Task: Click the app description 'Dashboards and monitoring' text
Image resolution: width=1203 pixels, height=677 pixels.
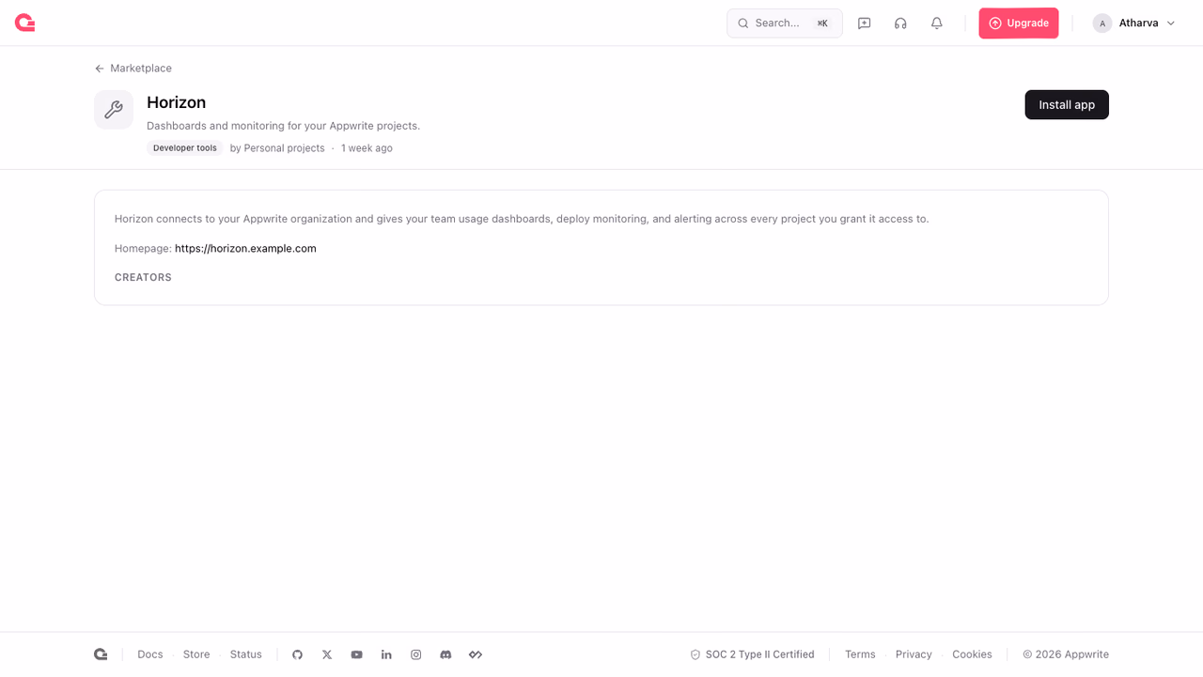Action: (283, 126)
